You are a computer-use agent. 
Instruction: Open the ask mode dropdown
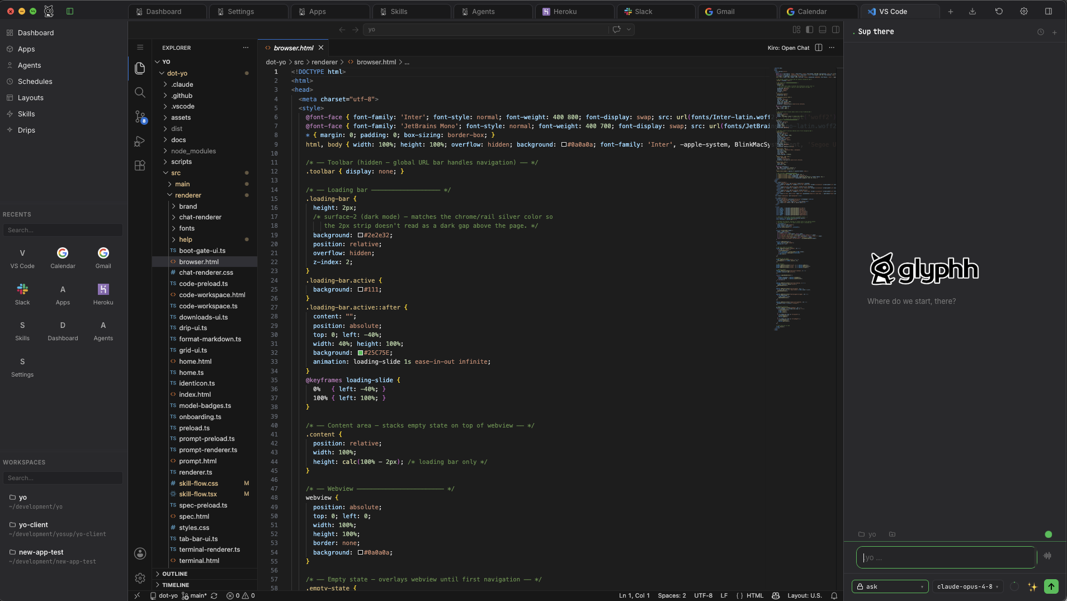tap(890, 586)
